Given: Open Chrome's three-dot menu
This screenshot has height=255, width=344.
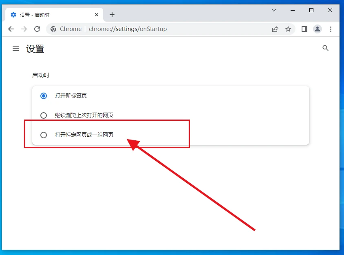Looking at the screenshot, I should tap(331, 29).
